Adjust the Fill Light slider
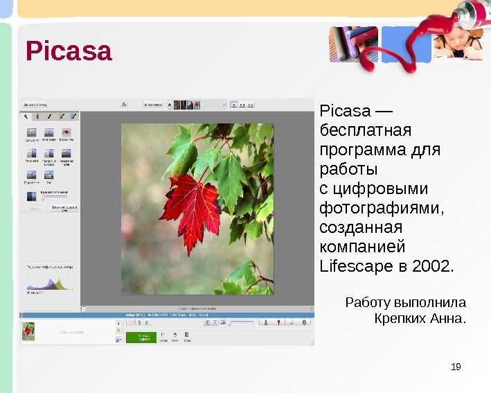The image size is (491, 393). [54, 197]
